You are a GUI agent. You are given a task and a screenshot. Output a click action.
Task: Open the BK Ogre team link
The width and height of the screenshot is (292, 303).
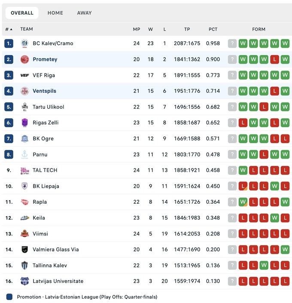tap(43, 139)
